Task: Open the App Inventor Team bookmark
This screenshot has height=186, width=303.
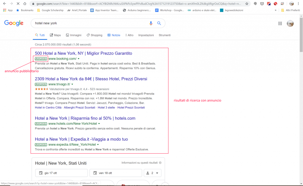Action: [104, 10]
